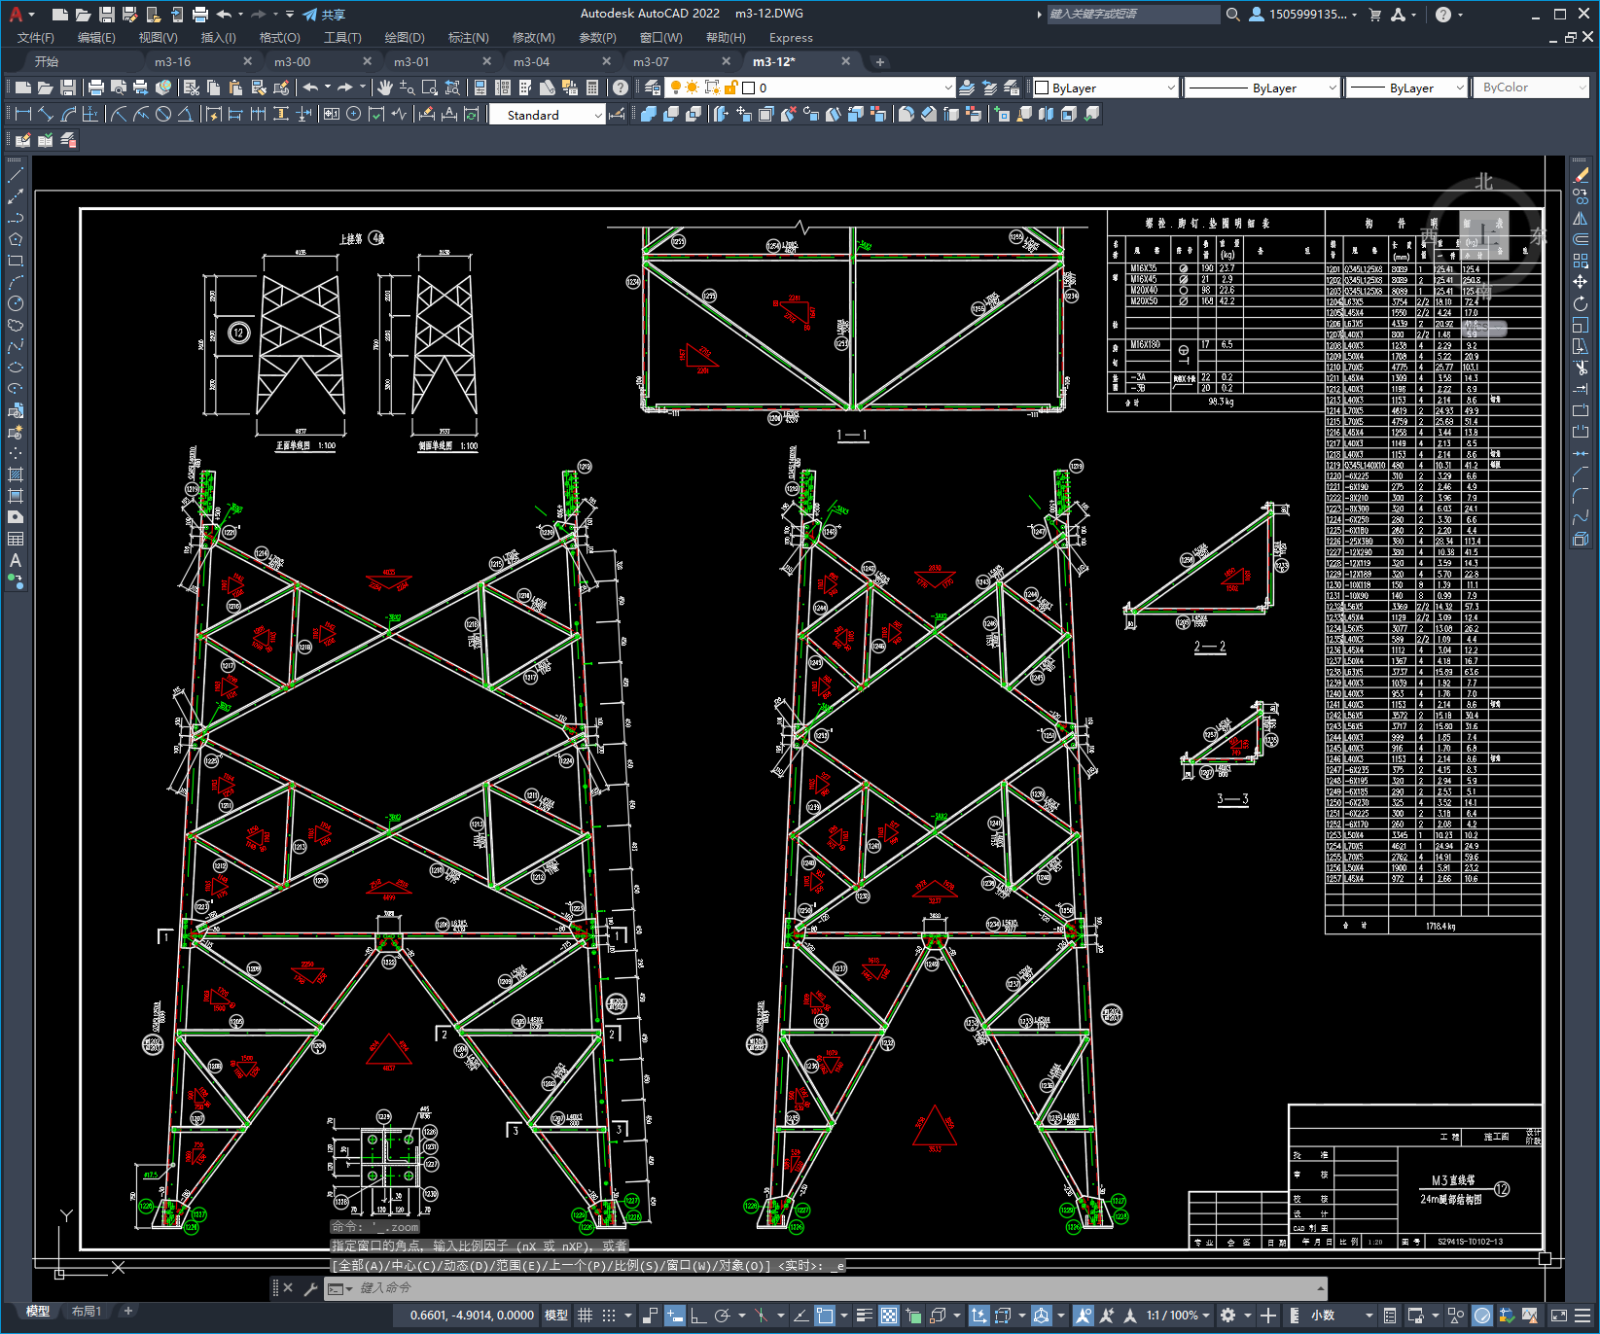Click the Zoom Window tool icon
Image resolution: width=1600 pixels, height=1334 pixels.
429,88
